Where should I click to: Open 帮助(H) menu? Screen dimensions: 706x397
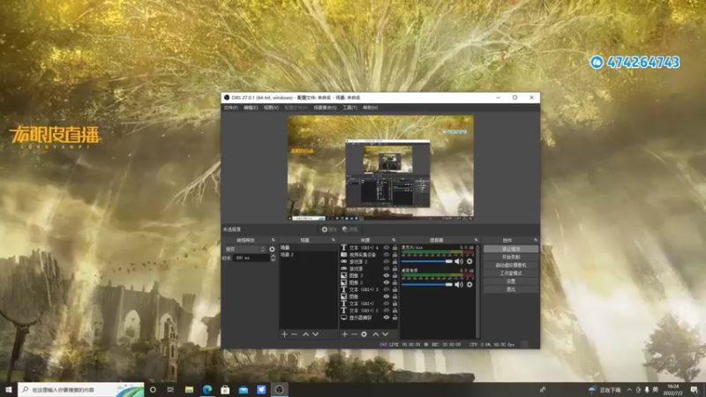click(x=370, y=108)
